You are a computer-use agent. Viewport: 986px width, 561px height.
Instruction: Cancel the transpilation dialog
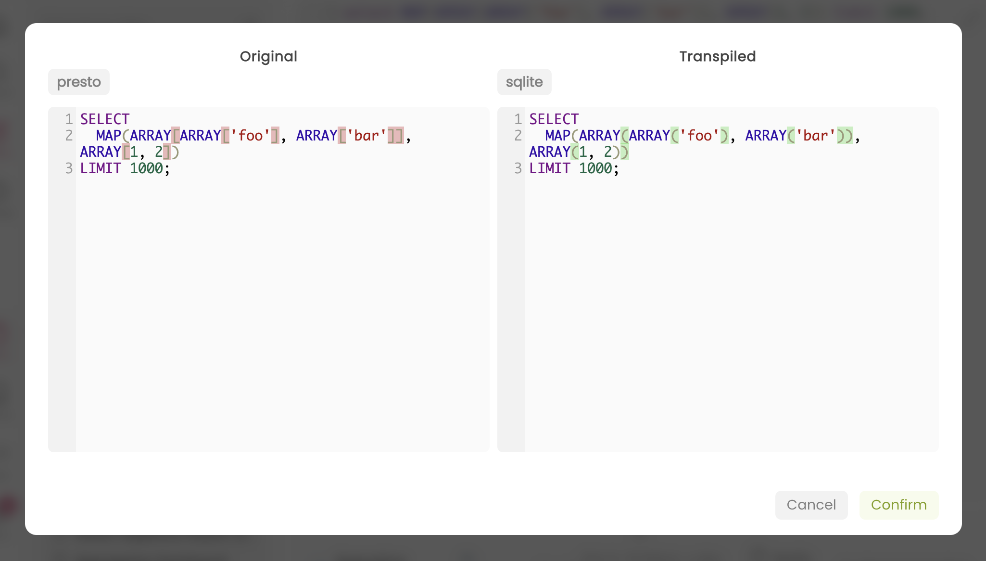pos(811,505)
